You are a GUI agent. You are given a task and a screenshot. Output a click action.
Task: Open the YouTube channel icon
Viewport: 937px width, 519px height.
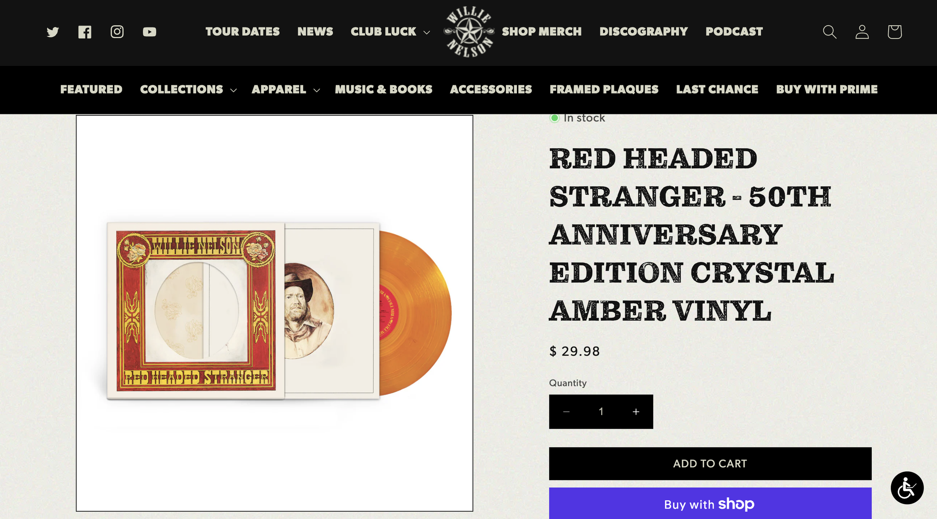(x=149, y=32)
